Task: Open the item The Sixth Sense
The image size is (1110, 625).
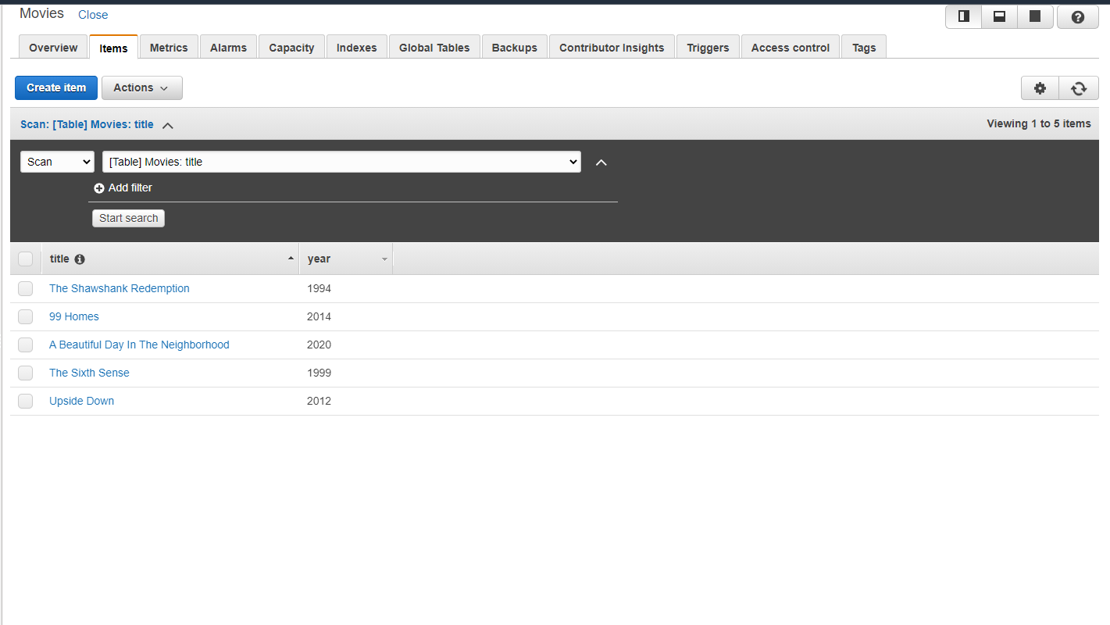Action: click(x=89, y=373)
